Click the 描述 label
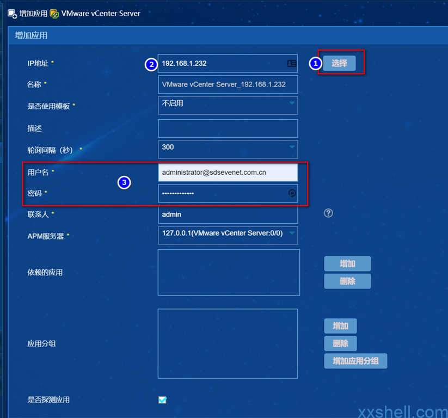Screen dimensions: 448x418 point(35,128)
